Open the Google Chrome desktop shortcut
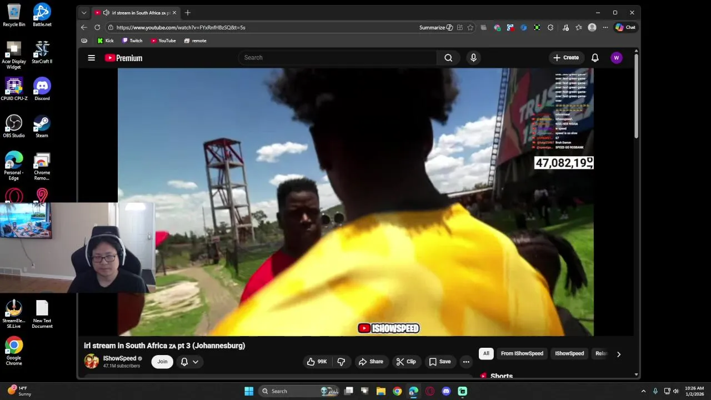Screen dimensions: 711x400 click(x=14, y=351)
